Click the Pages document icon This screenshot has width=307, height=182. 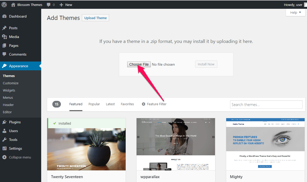4,45
